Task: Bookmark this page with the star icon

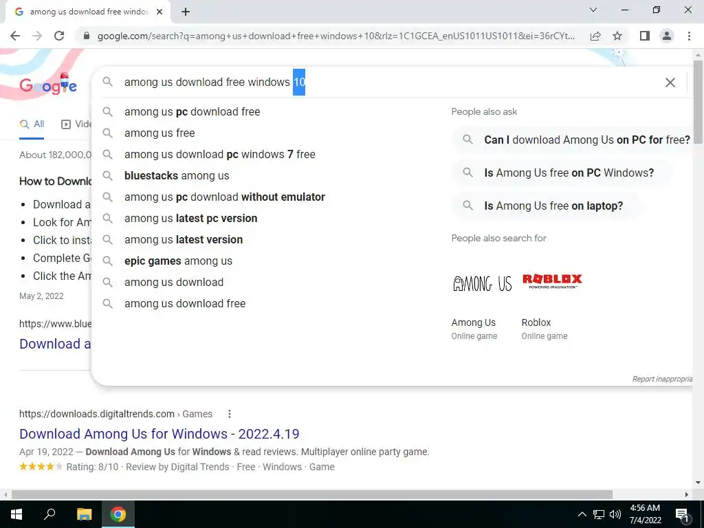Action: 617,36
